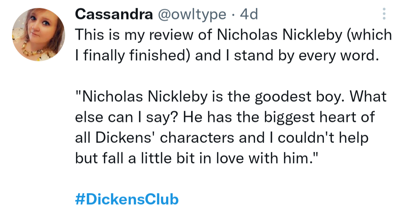The height and width of the screenshot is (214, 404).
Task: Click the text "I finally finished)"
Action: pyautogui.click(x=134, y=55)
